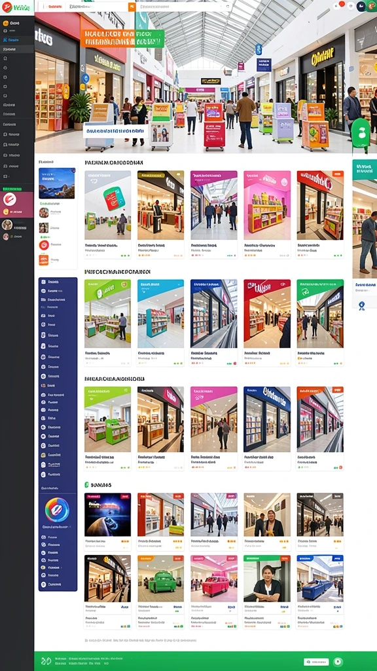Click the white logo icon at the footer's left

pos(46,661)
